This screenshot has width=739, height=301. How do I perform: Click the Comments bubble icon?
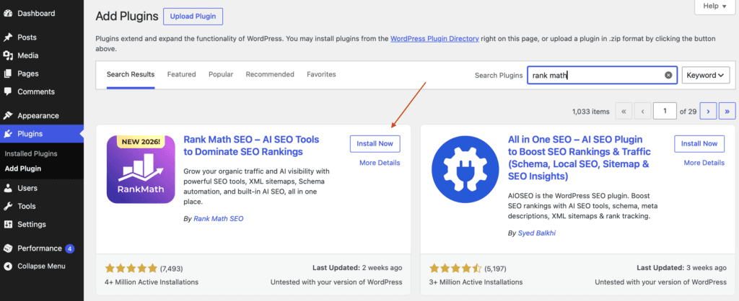coord(7,91)
